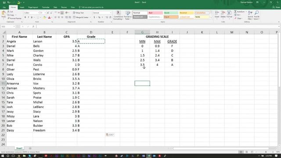Viewport: 281px width, 158px height.
Task: Collapse the ribbon
Action: coord(279,22)
